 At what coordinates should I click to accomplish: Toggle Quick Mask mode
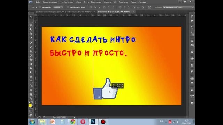pos(31,111)
